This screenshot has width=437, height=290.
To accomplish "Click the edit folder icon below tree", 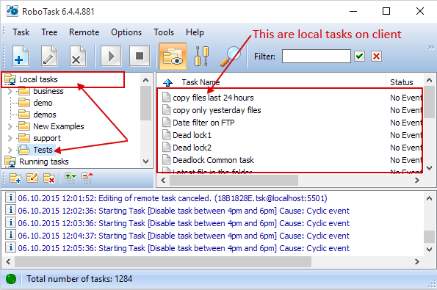I will pos(32,178).
